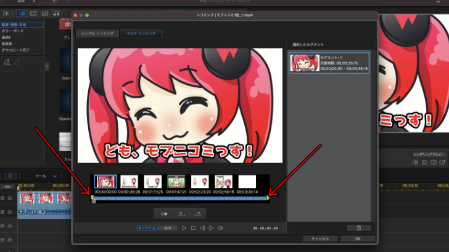Image resolution: width=449 pixels, height=252 pixels.
Task: Click the キャンセル button
Action: (x=320, y=238)
